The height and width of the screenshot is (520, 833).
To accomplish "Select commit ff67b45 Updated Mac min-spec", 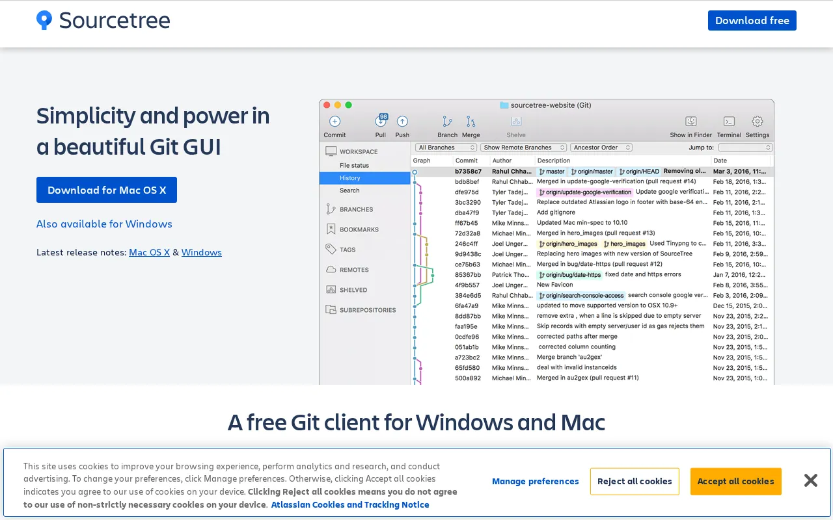I will pos(592,223).
